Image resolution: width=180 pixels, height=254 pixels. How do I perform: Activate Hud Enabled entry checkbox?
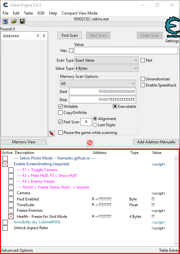tap(11, 199)
